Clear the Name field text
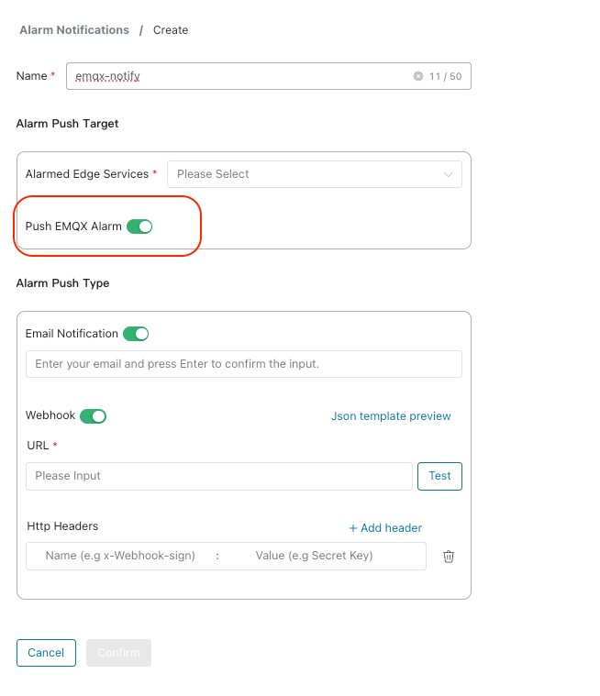 tap(418, 76)
